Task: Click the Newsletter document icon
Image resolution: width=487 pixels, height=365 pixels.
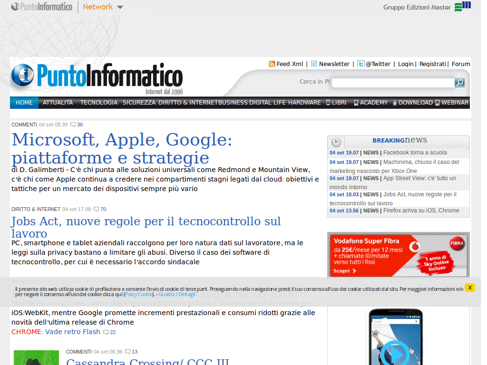Action: pos(314,64)
